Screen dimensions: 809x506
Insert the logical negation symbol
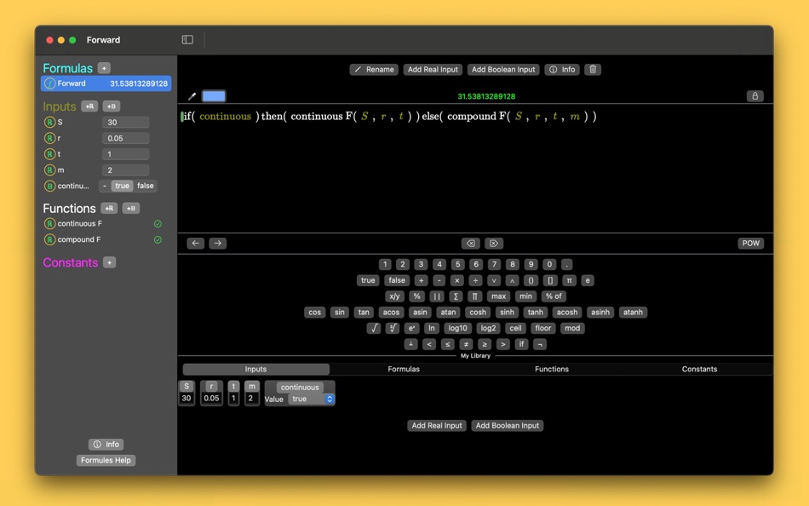pyautogui.click(x=540, y=344)
